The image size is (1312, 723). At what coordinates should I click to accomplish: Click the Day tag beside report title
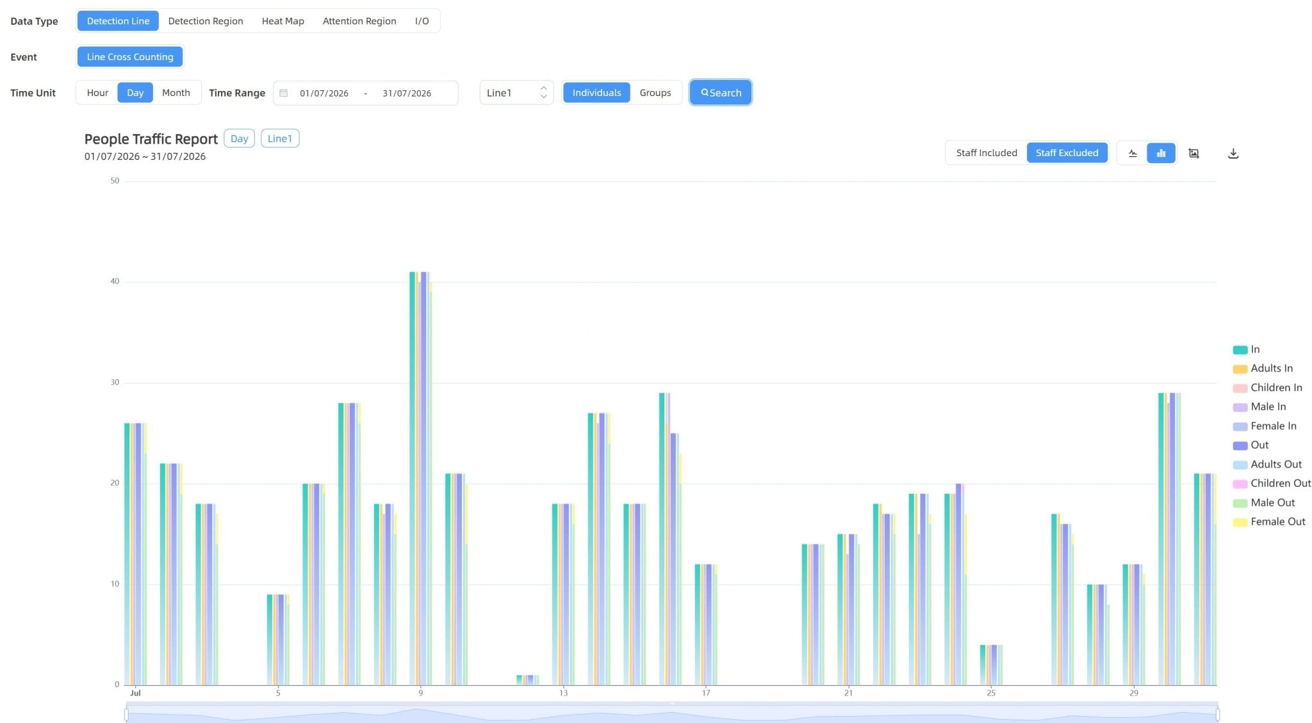[x=239, y=139]
